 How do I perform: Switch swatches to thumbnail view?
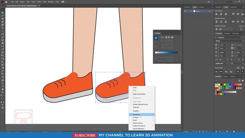coord(243,80)
